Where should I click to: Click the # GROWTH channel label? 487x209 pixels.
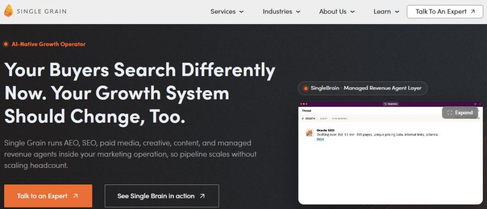point(308,118)
